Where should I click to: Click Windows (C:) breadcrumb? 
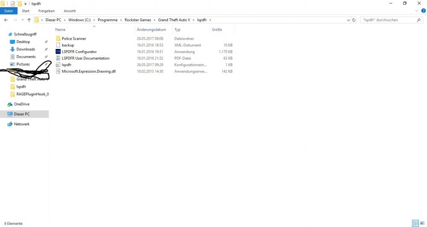[x=79, y=20]
